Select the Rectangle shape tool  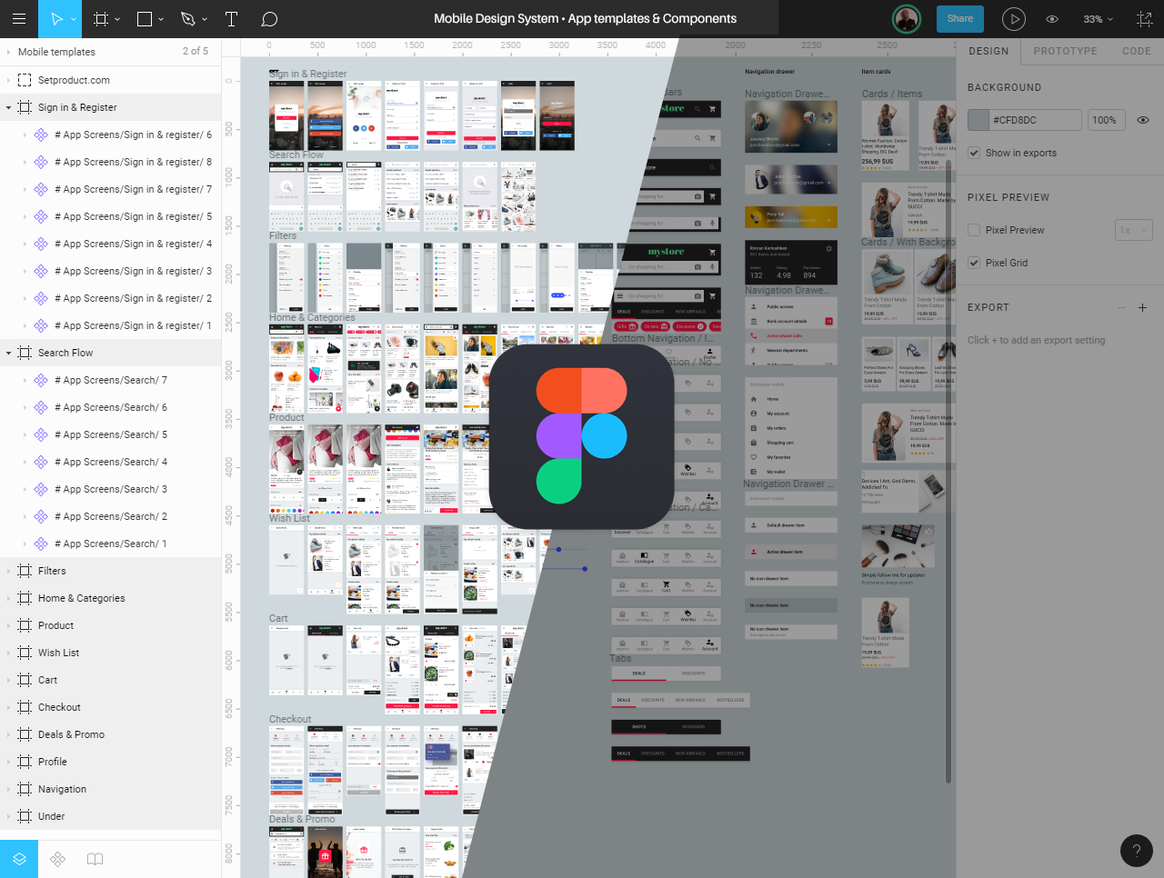[x=145, y=18]
